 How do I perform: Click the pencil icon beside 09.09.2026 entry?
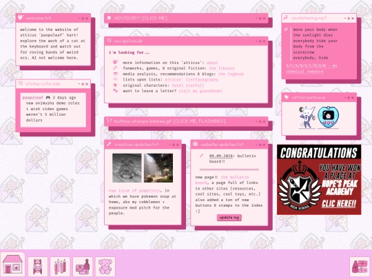pos(202,156)
